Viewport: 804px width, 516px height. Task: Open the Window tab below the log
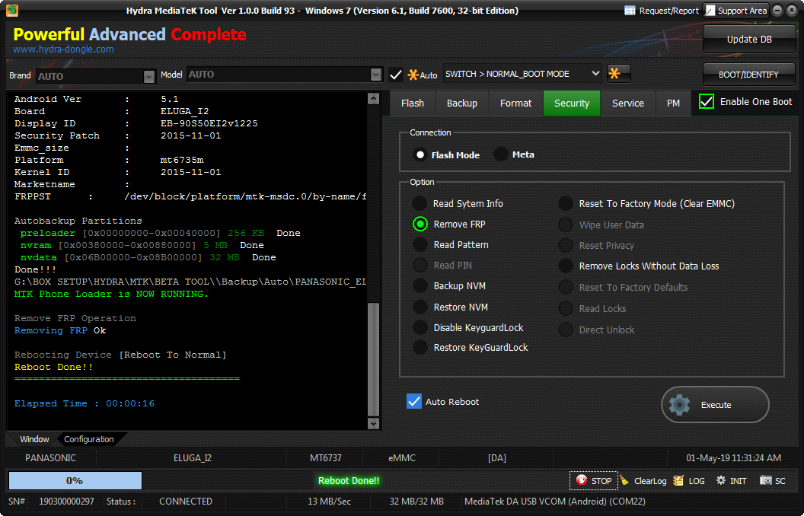coord(34,439)
